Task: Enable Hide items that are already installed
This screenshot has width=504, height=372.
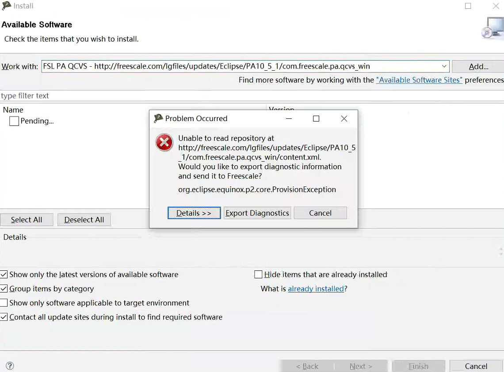Action: click(x=258, y=274)
